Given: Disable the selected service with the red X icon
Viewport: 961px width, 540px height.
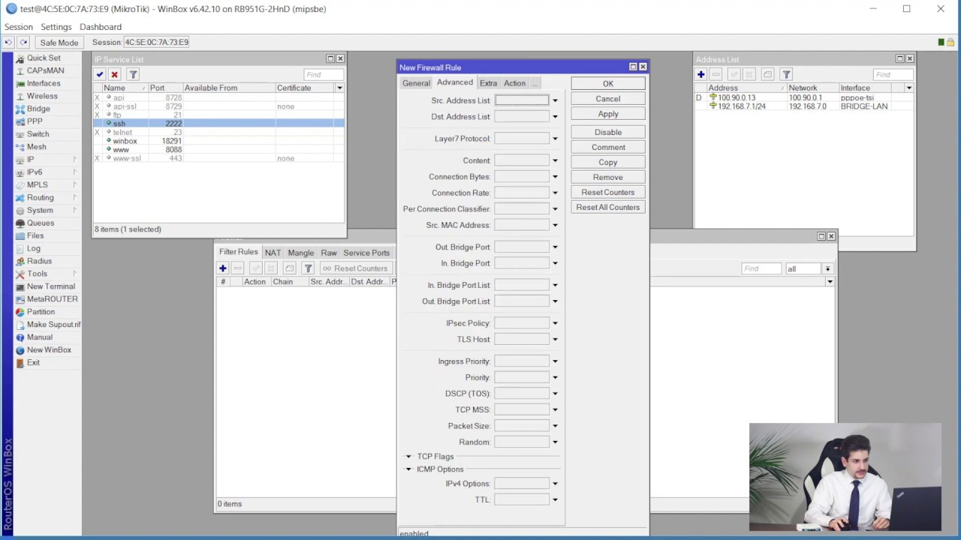Looking at the screenshot, I should [114, 74].
